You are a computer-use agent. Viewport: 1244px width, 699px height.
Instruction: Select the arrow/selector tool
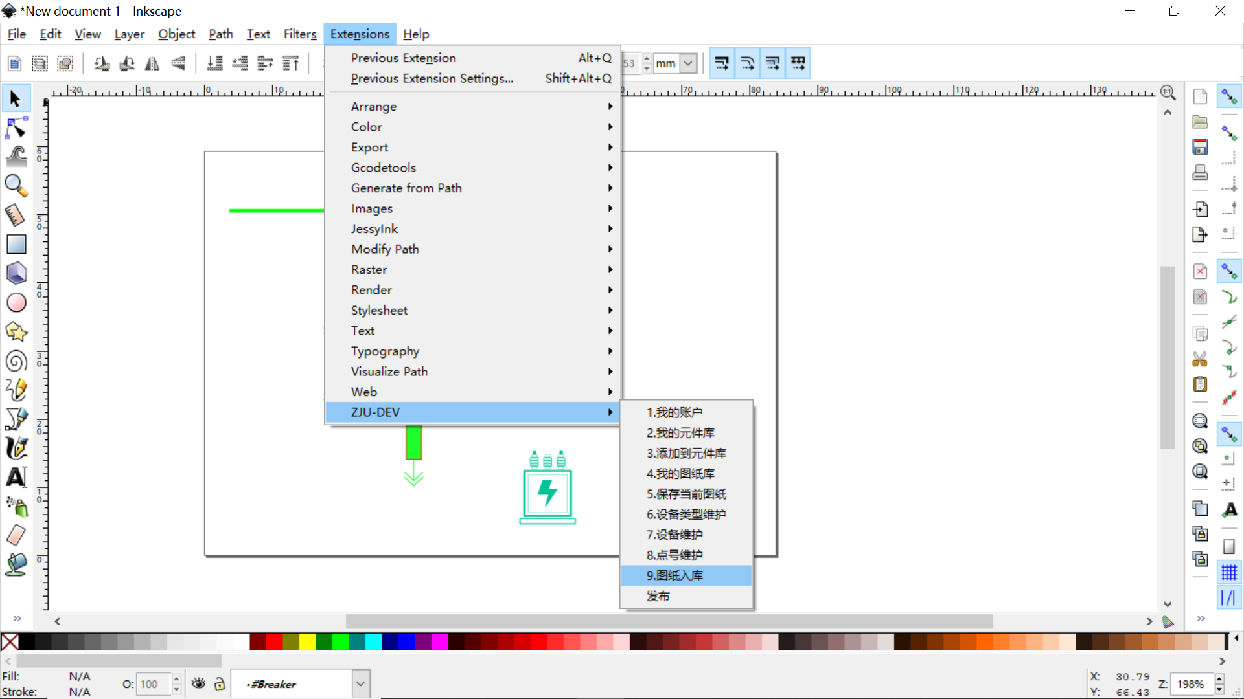point(13,100)
